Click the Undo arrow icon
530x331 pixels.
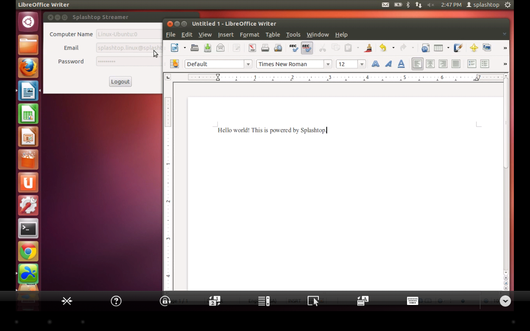383,48
